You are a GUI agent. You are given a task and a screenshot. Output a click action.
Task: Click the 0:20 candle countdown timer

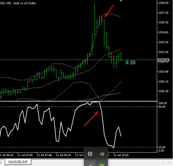click(130, 62)
